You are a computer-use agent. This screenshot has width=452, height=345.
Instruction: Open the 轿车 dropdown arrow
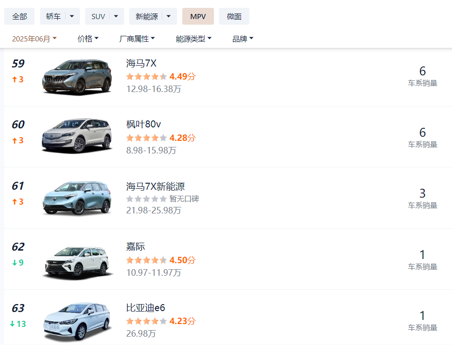coord(72,16)
